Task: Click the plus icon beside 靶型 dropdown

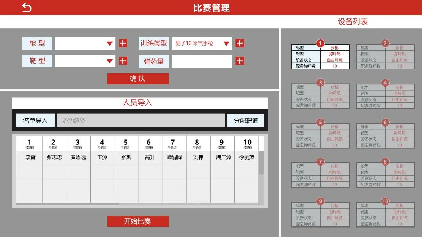Action: [x=123, y=61]
